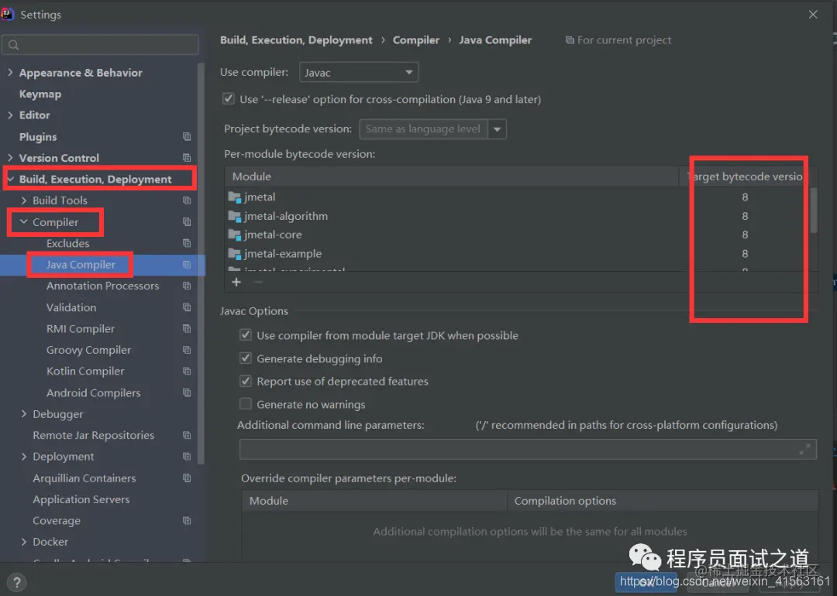Viewport: 837px width, 596px height.
Task: Click the Target bytecode version column header
Action: [746, 176]
